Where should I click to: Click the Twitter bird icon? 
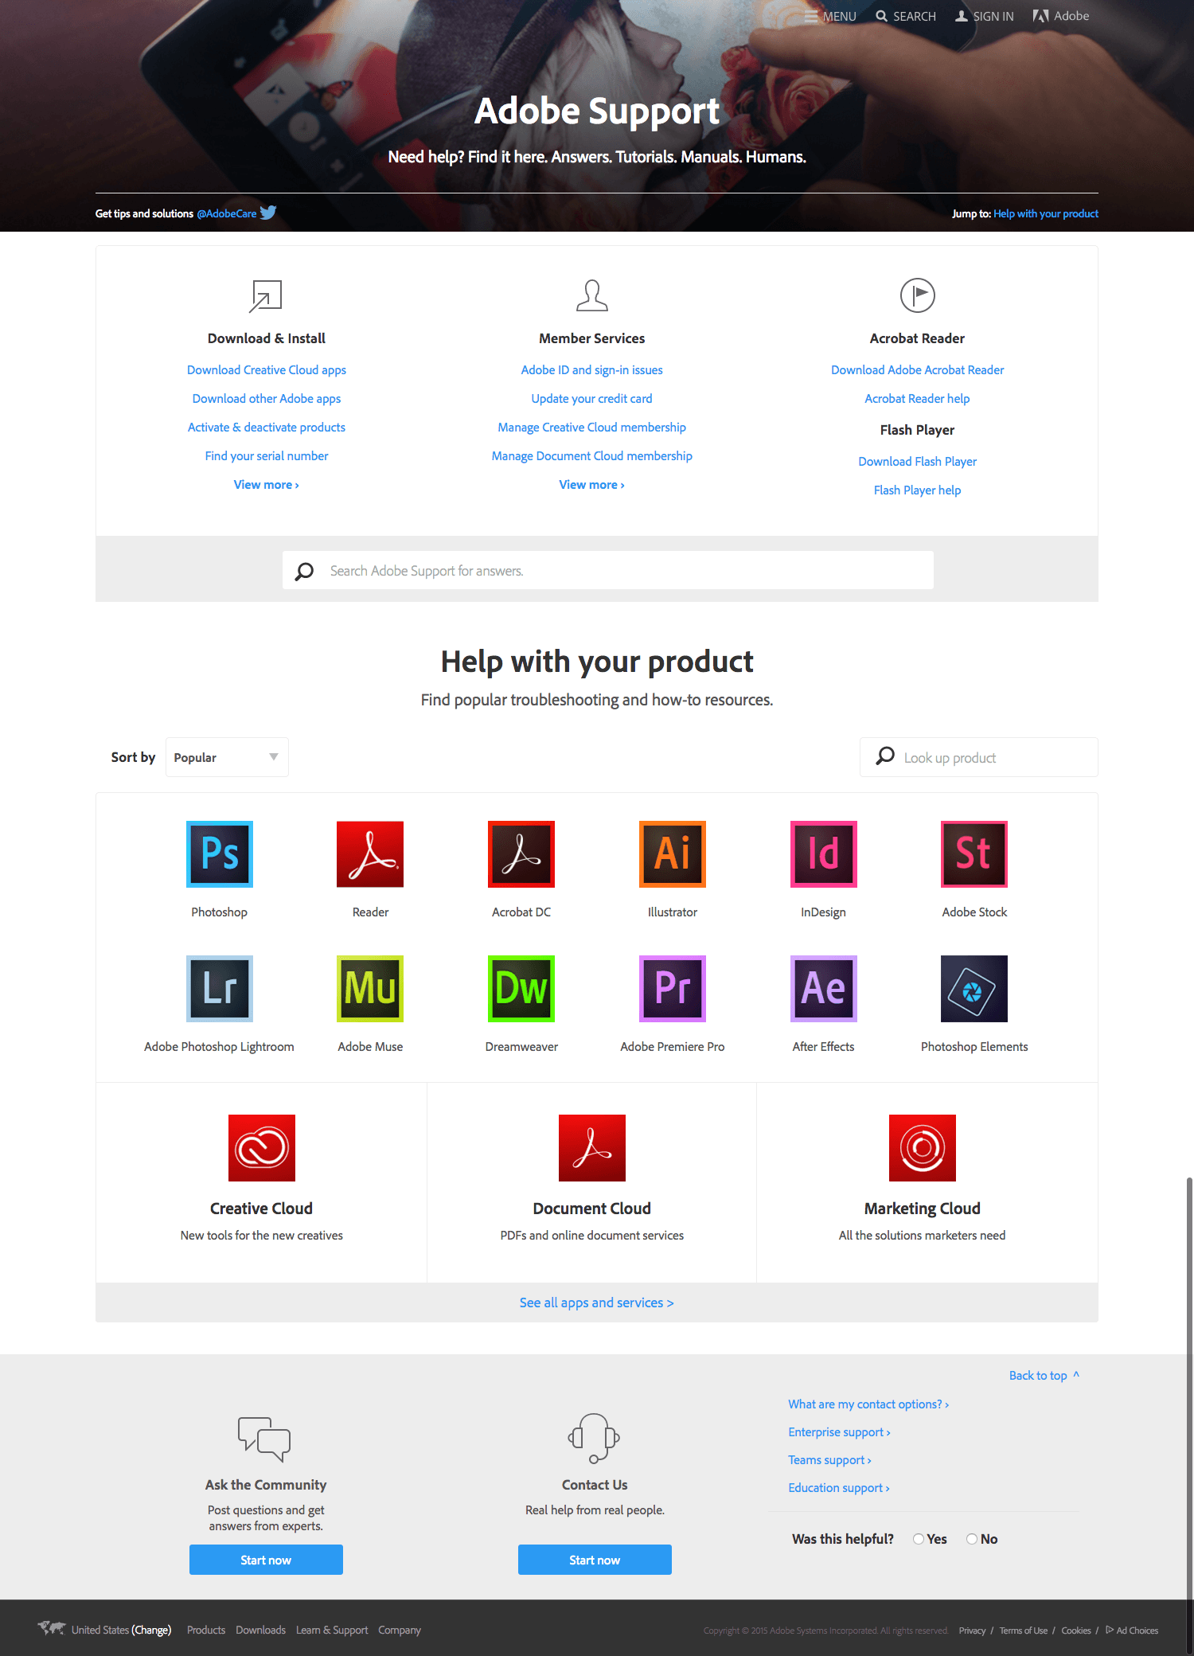[268, 213]
